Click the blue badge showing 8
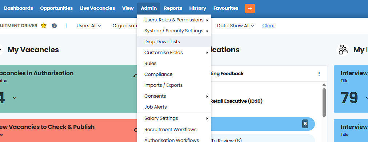The height and width of the screenshot is (142, 368). pyautogui.click(x=305, y=124)
